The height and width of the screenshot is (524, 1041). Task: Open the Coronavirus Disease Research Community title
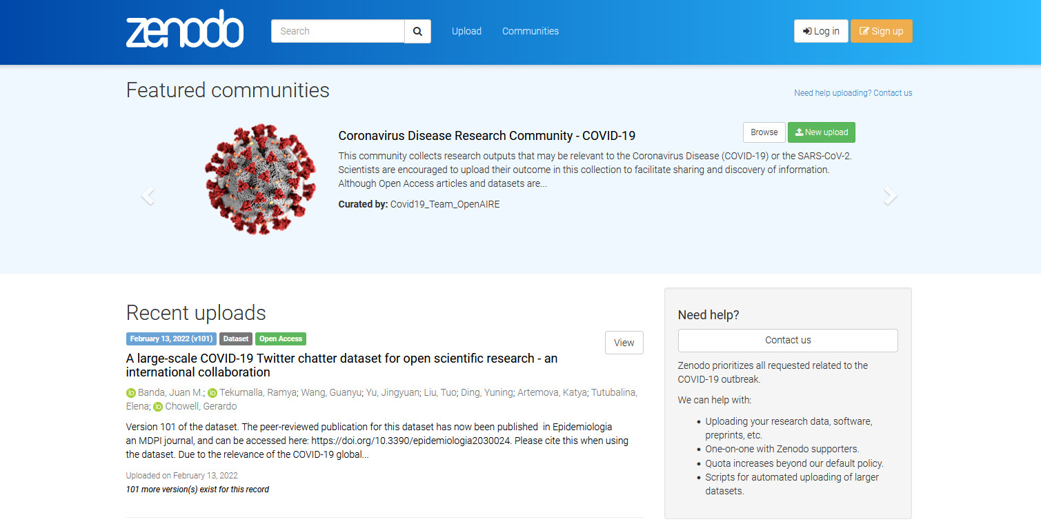pyautogui.click(x=487, y=136)
